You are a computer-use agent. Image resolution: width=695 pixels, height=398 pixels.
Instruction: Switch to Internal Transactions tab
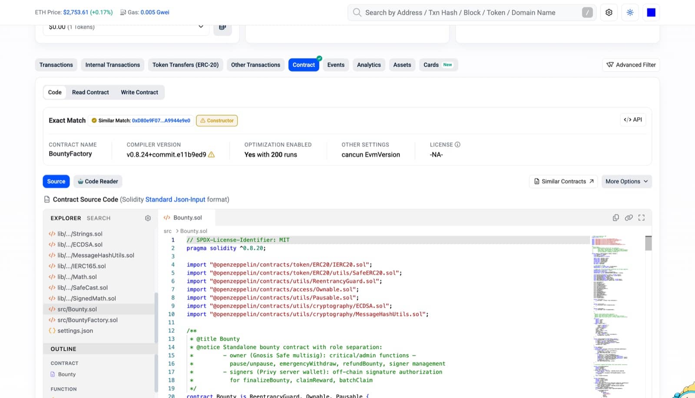click(x=113, y=65)
